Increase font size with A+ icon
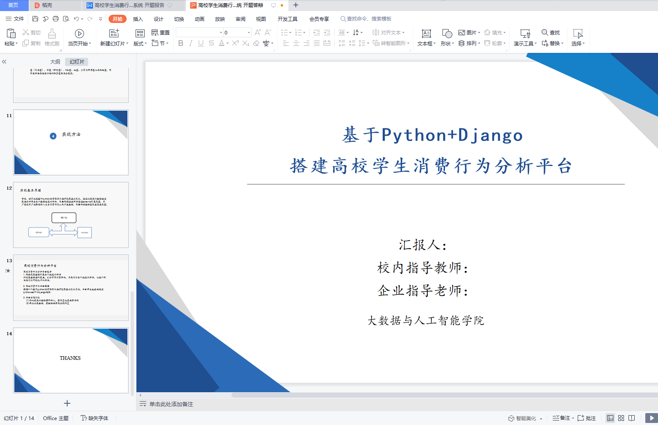 click(x=258, y=32)
